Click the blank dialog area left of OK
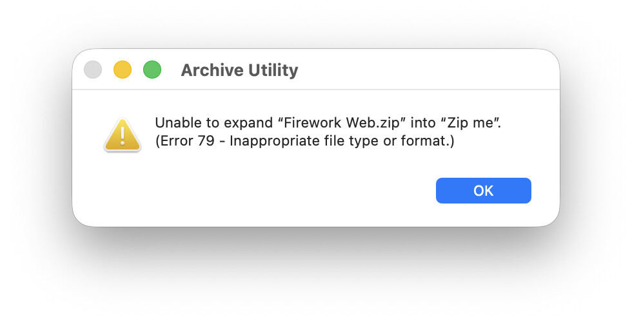The width and height of the screenshot is (632, 322). coord(290,191)
